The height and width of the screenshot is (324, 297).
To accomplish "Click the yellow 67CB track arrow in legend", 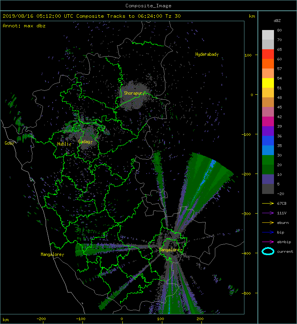I will pyautogui.click(x=268, y=204).
